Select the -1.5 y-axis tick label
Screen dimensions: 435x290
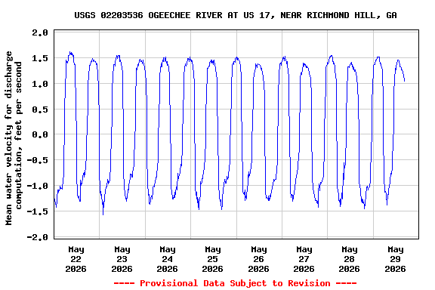[38, 211]
